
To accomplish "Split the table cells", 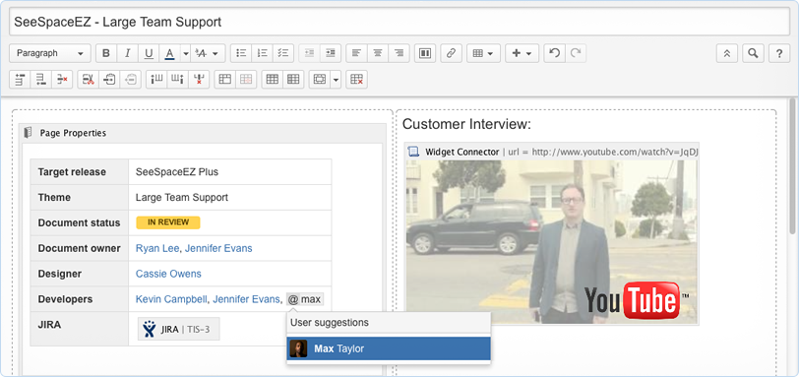I will (x=246, y=79).
